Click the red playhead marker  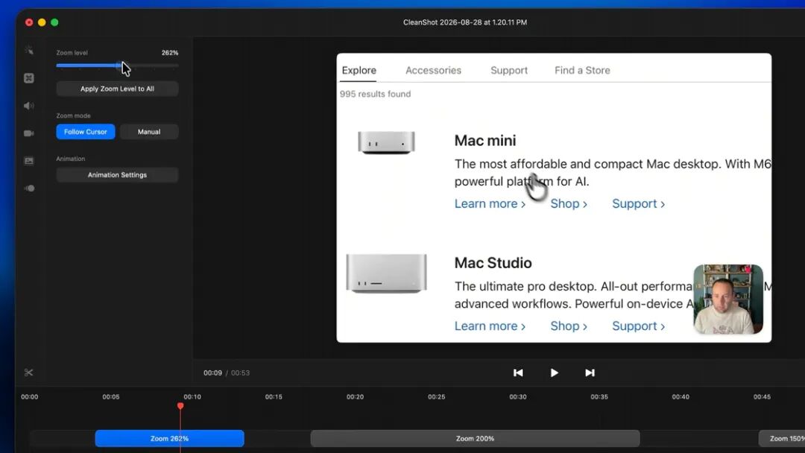180,406
